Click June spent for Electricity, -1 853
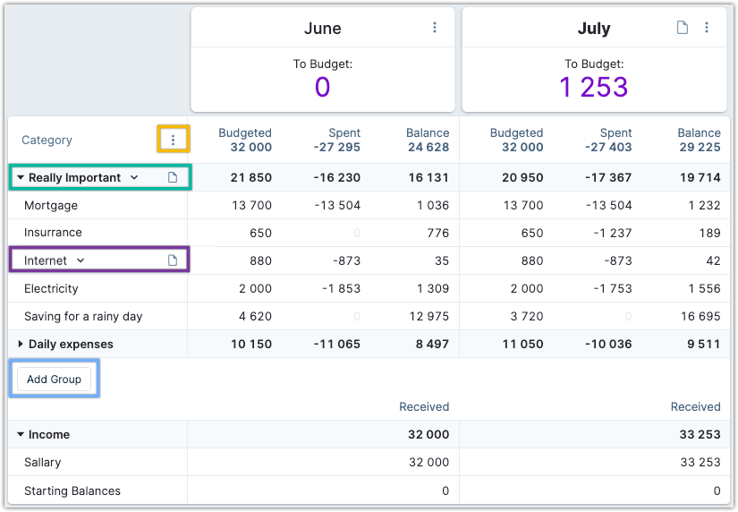This screenshot has width=738, height=512. (x=340, y=289)
